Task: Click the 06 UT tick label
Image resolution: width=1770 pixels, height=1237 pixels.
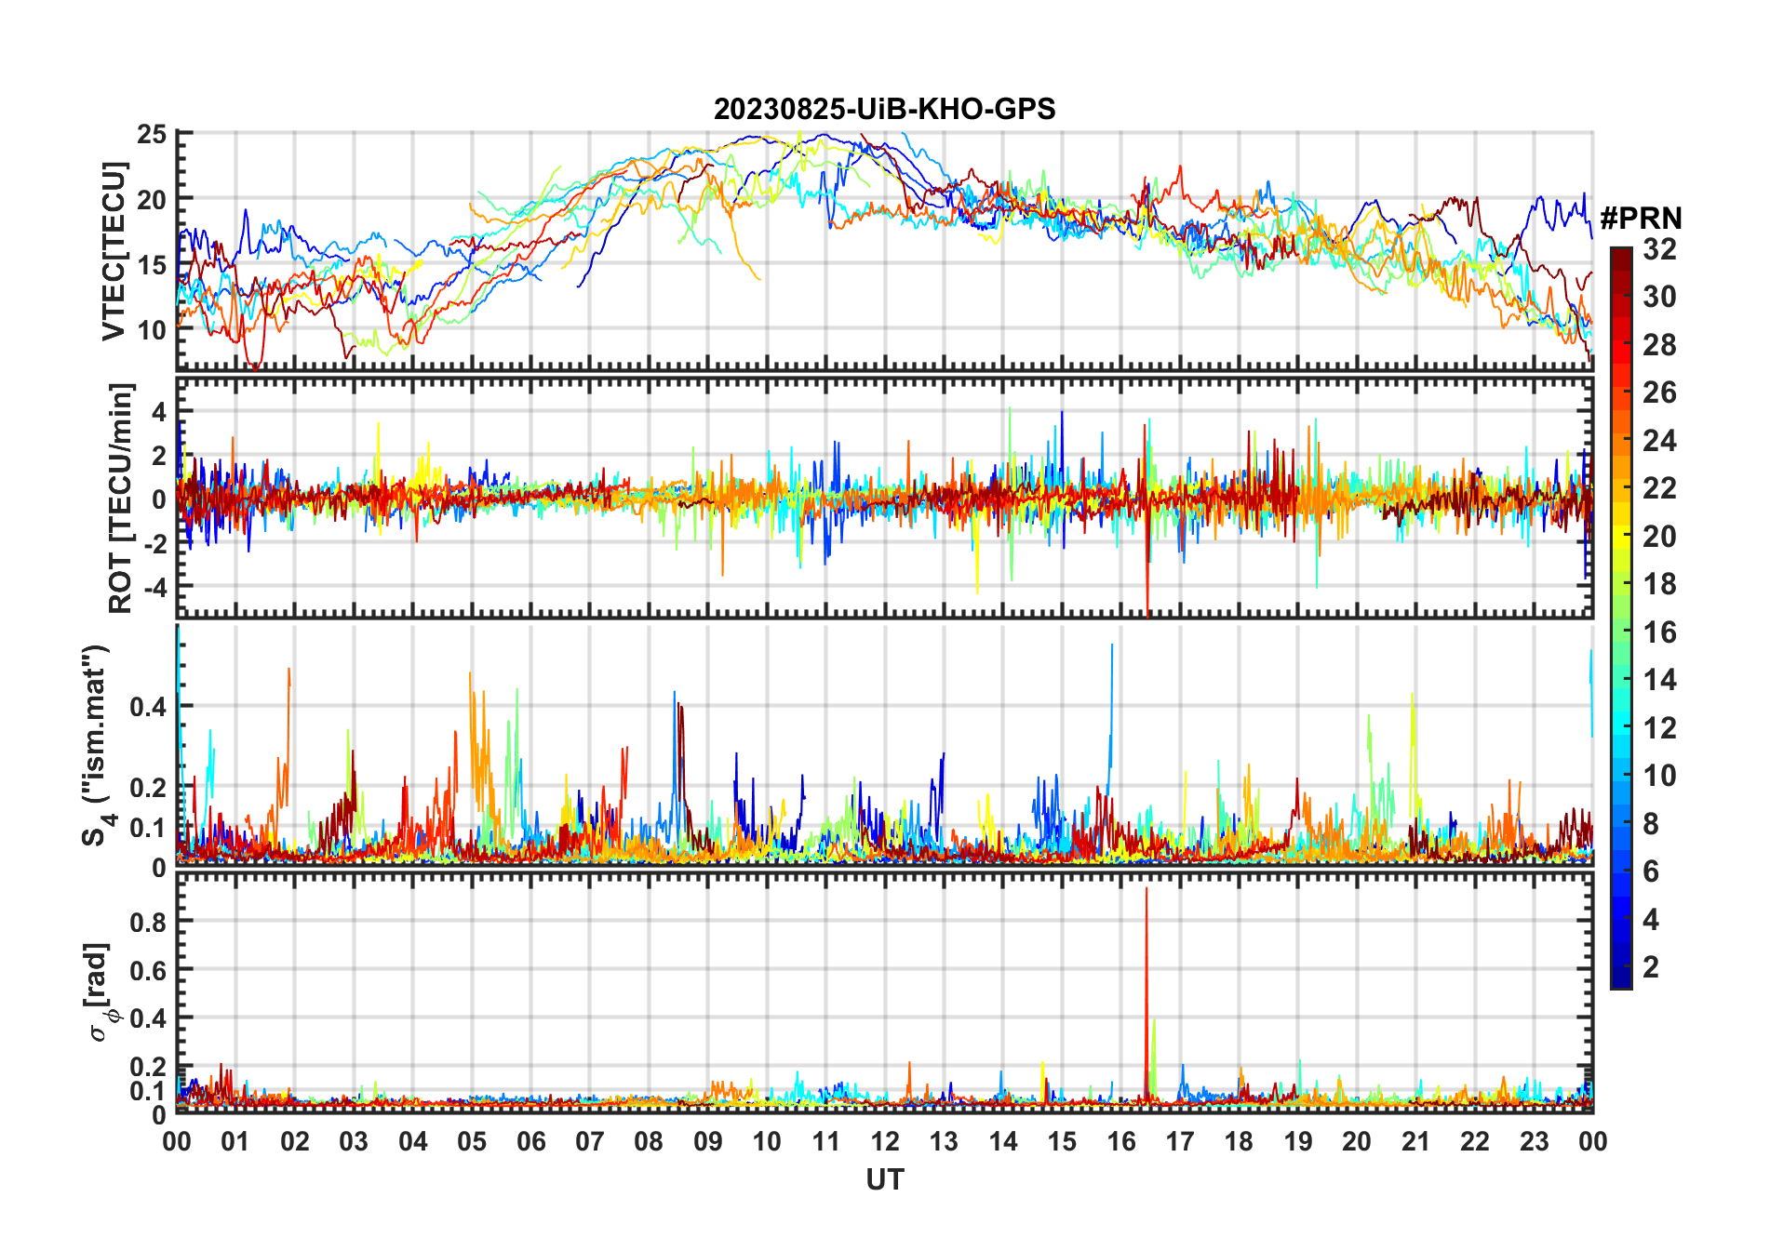Action: pos(530,1141)
